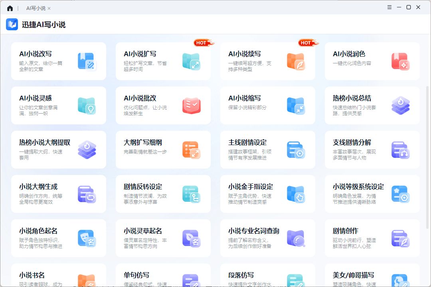
Task: Select the AI小说批改 title
Action: (140, 98)
